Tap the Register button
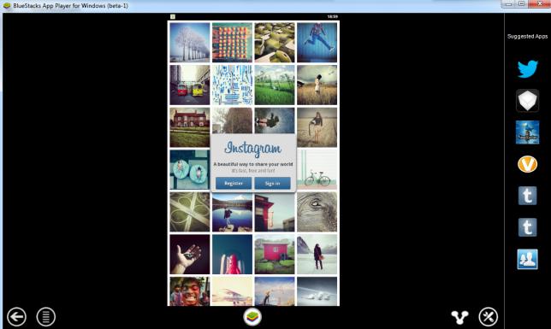 [x=234, y=183]
